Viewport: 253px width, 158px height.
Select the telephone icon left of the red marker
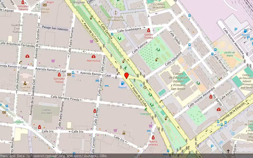(x=118, y=73)
